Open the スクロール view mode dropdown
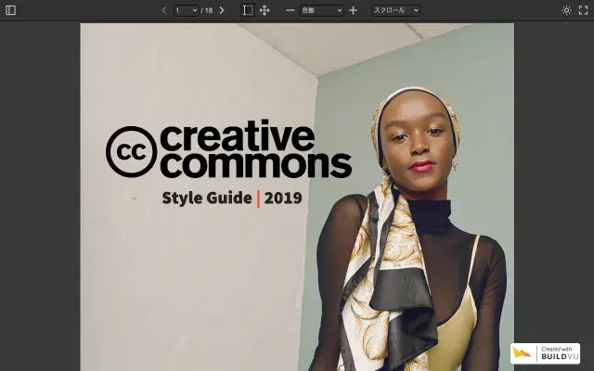The height and width of the screenshot is (371, 594). [x=395, y=10]
